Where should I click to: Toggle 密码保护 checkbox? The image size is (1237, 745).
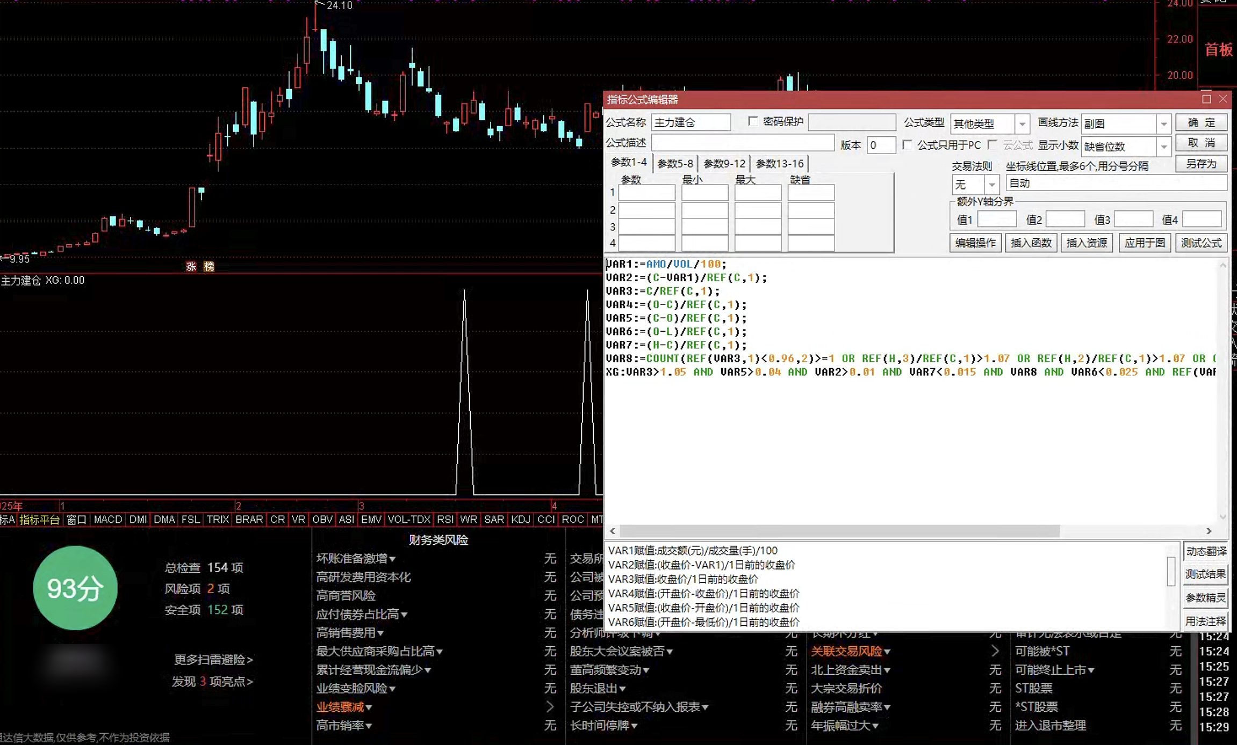[x=753, y=121]
